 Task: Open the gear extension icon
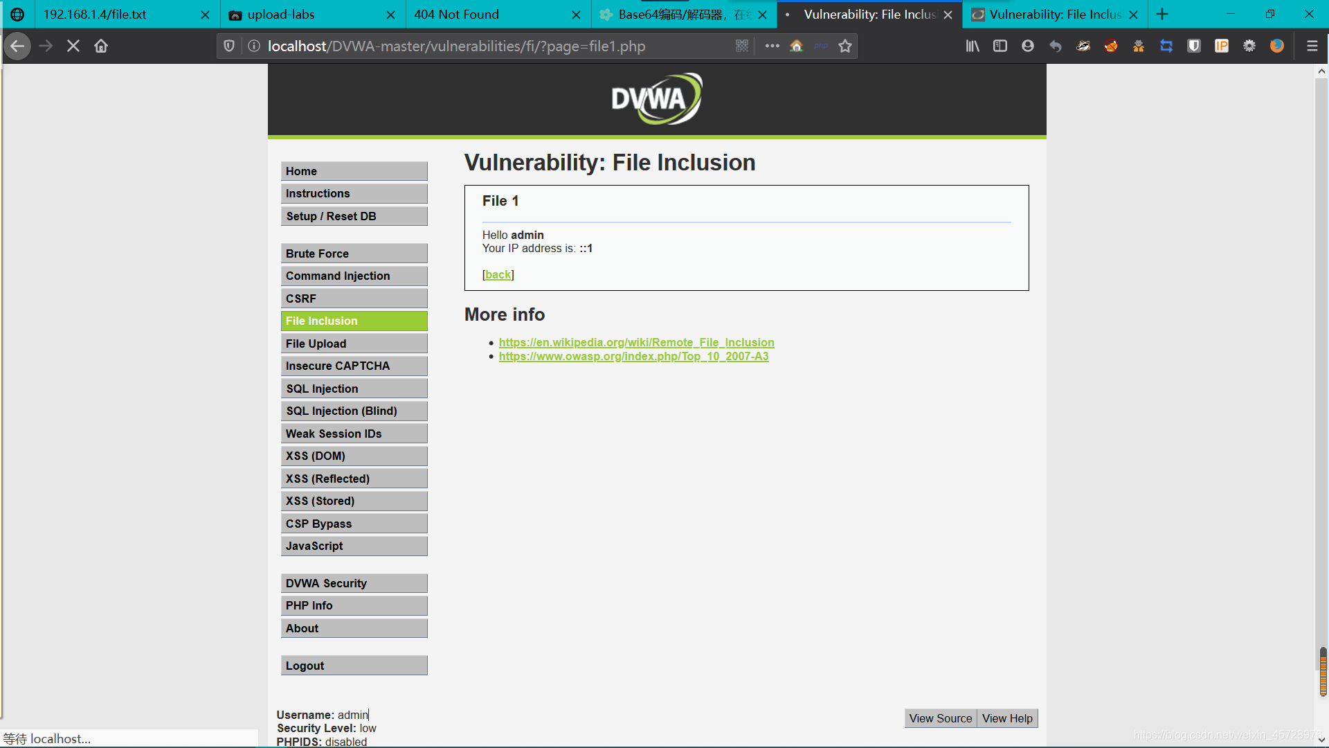click(x=1249, y=46)
